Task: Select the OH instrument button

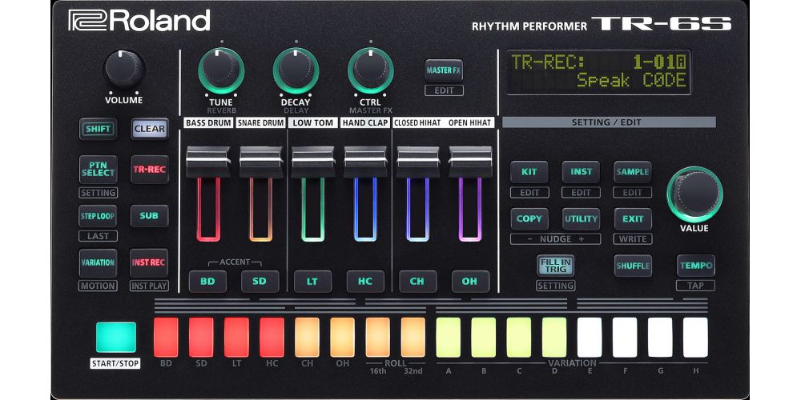Action: [470, 282]
